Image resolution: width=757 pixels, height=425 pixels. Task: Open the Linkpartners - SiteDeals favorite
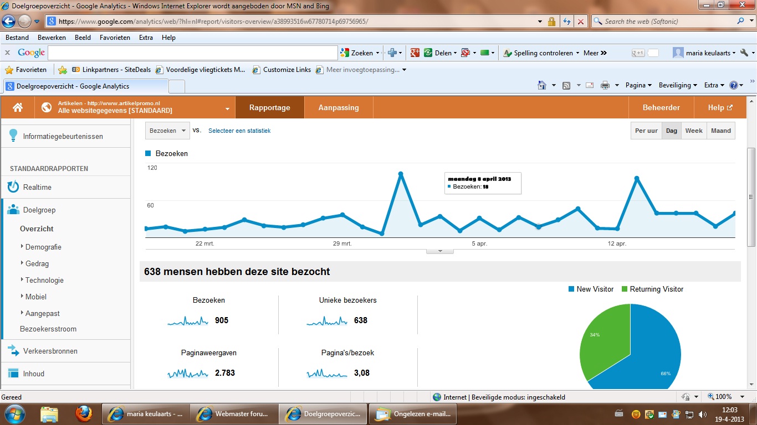coord(111,70)
